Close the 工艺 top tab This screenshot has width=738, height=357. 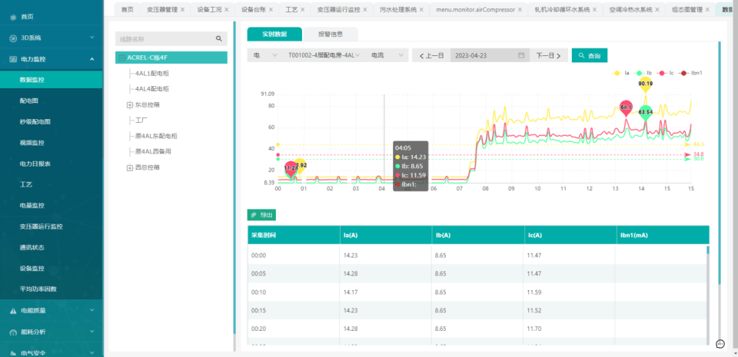[303, 9]
